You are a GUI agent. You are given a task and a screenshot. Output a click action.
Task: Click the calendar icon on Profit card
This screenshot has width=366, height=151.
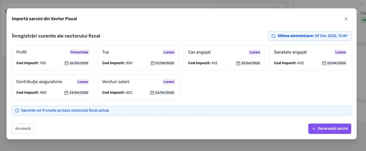point(66,63)
